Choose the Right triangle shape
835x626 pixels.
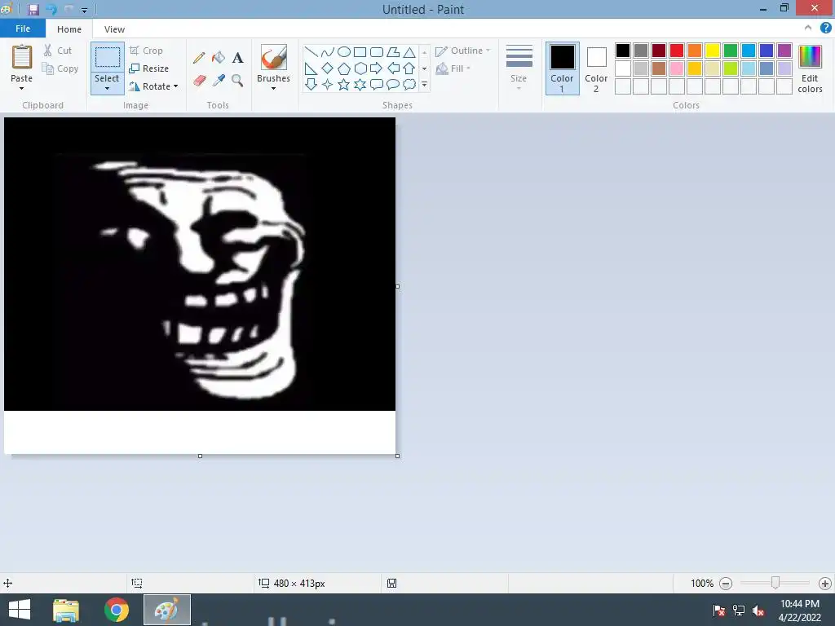(311, 68)
